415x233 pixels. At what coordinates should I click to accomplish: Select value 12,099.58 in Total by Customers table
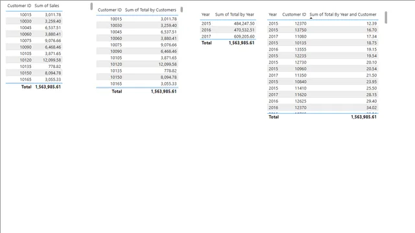(x=167, y=65)
